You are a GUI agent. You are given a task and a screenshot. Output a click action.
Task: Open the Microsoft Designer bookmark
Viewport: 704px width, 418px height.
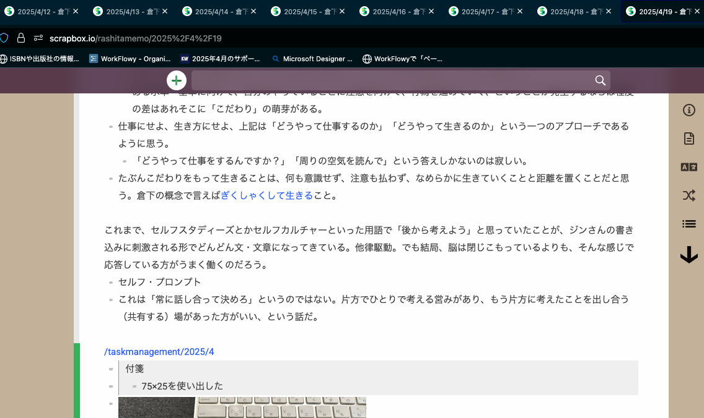coord(313,59)
